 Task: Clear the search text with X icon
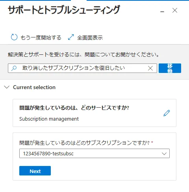pos(150,68)
